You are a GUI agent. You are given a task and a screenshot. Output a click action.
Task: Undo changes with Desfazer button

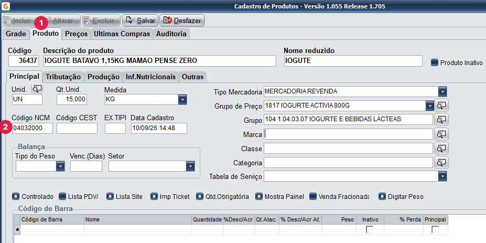click(182, 21)
